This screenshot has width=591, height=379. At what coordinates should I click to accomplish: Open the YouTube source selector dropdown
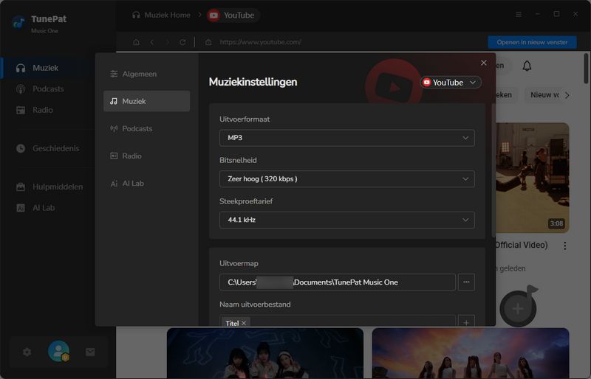click(x=451, y=83)
